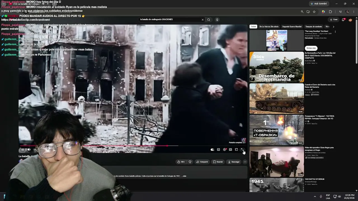Bookmark this page with the star icon

pyautogui.click(x=314, y=12)
